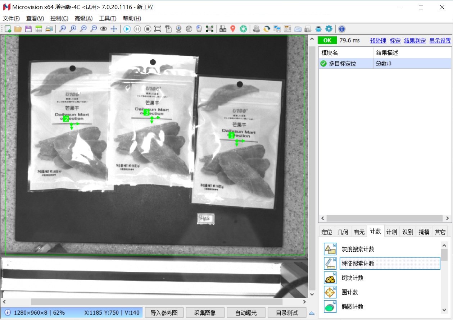Image resolution: width=453 pixels, height=320 pixels.
Task: Select the 斑块计数 tool icon
Action: [x=330, y=278]
